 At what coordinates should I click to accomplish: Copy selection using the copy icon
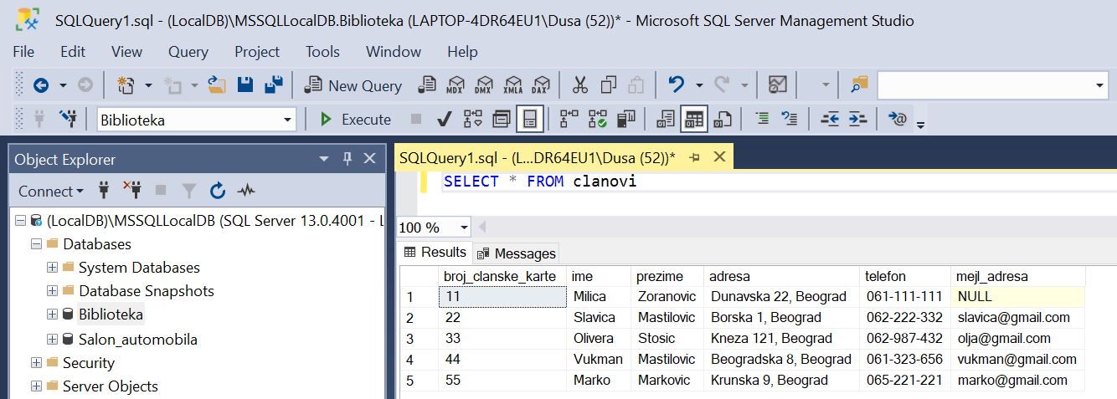[609, 84]
